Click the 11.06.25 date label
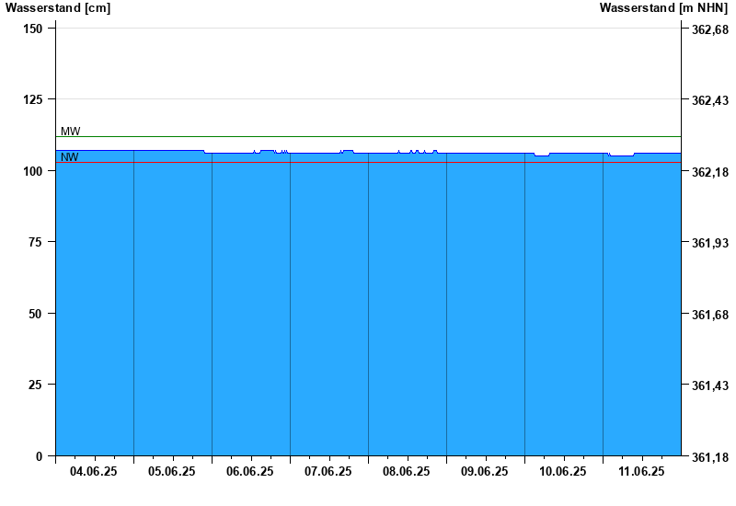 click(x=641, y=471)
